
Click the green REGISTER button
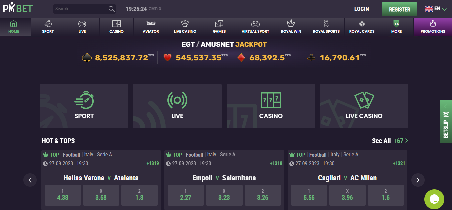point(399,9)
